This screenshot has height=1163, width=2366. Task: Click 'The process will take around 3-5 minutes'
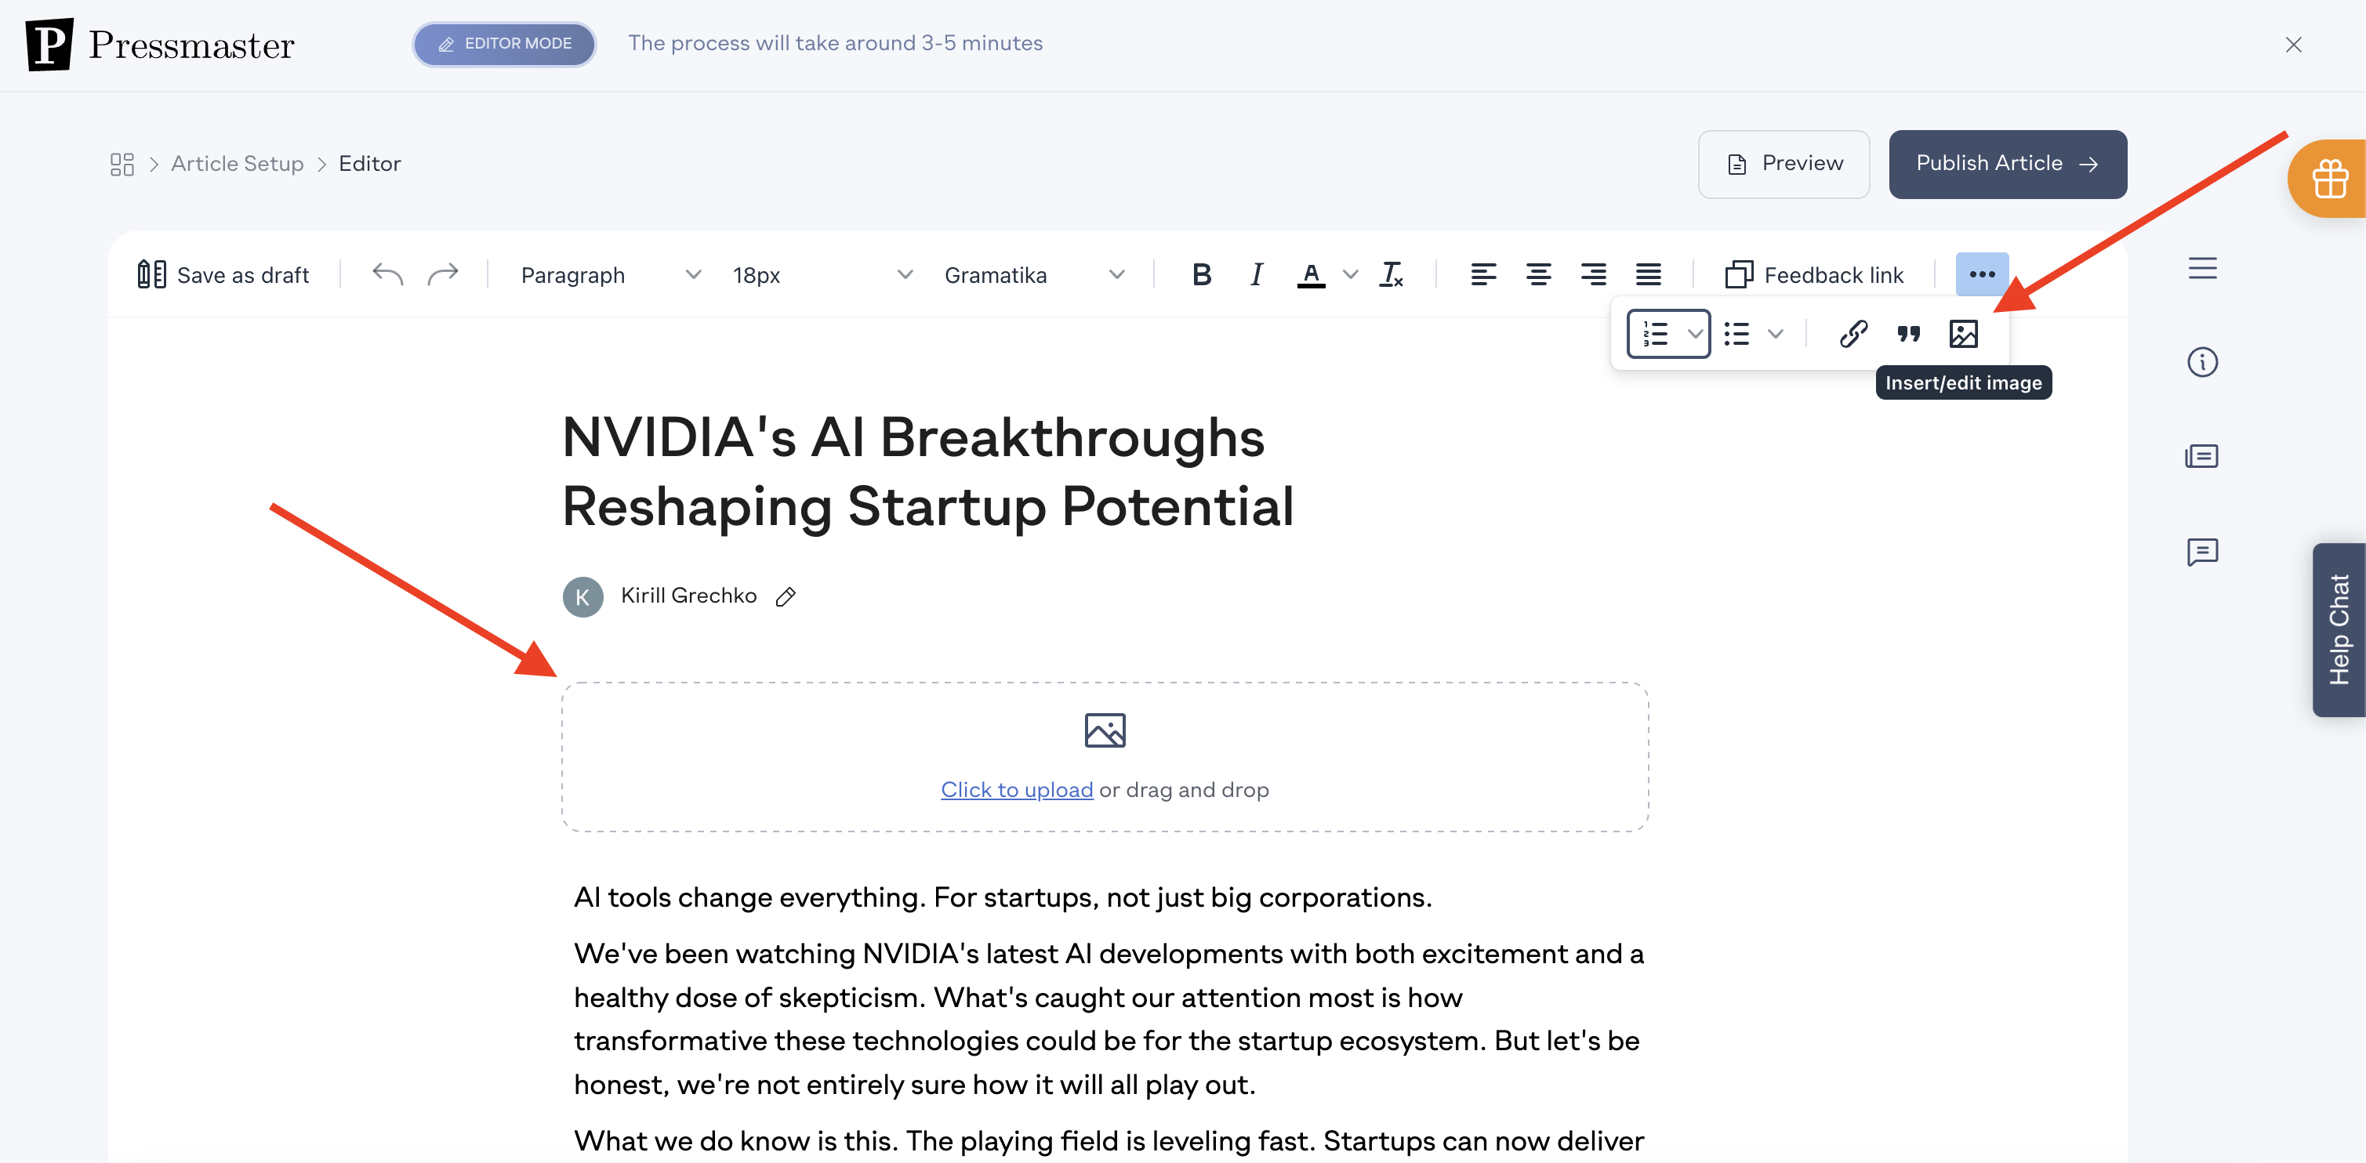click(x=836, y=43)
